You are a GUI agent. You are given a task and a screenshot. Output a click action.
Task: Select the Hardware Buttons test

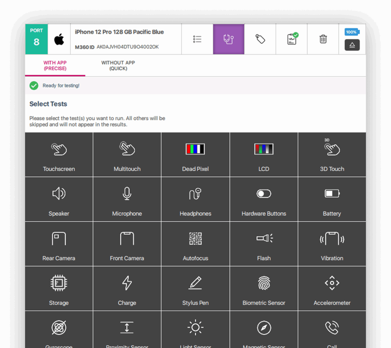(263, 199)
